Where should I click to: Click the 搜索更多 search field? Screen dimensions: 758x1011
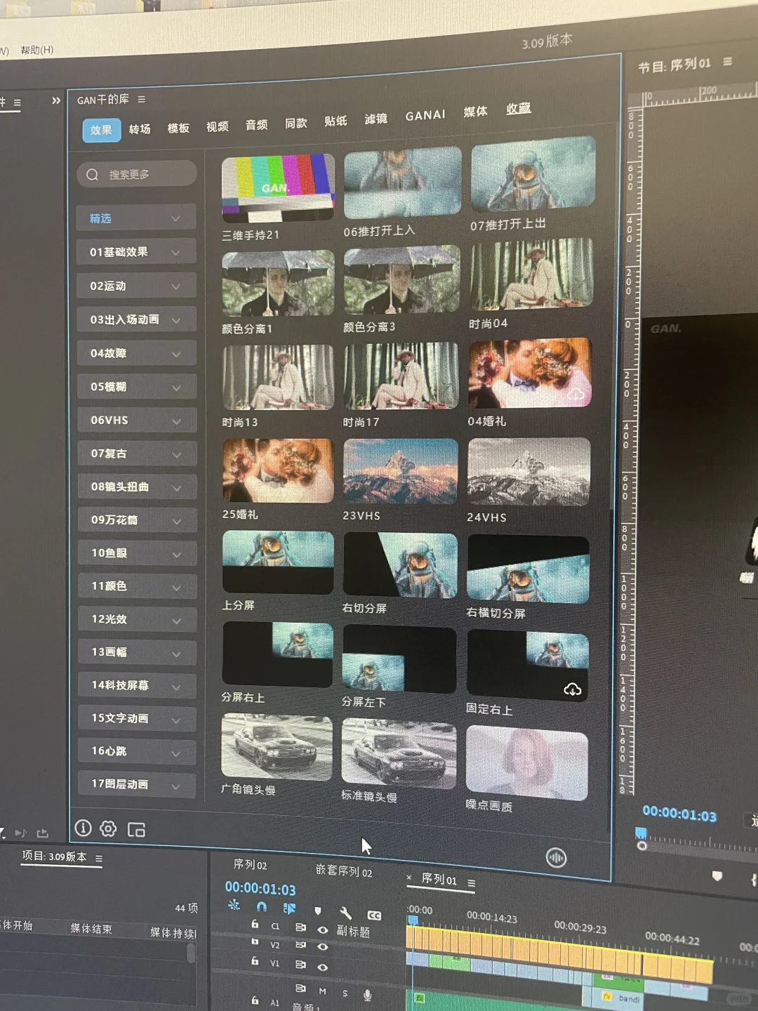(135, 173)
